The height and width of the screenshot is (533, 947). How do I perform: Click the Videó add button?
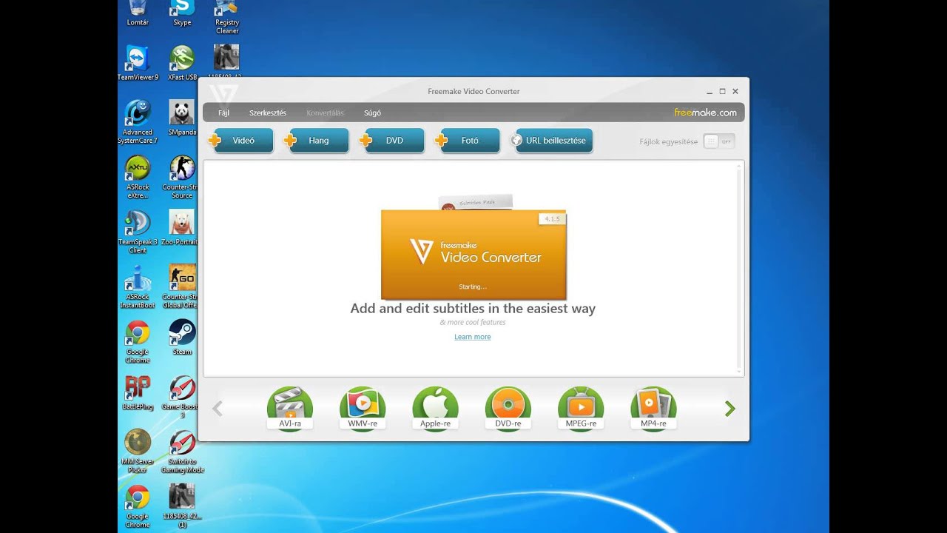[x=243, y=141]
